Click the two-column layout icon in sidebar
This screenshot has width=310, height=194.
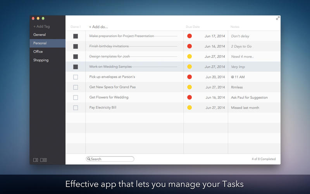click(x=36, y=160)
